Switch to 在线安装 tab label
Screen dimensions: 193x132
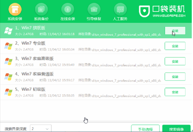(68, 19)
